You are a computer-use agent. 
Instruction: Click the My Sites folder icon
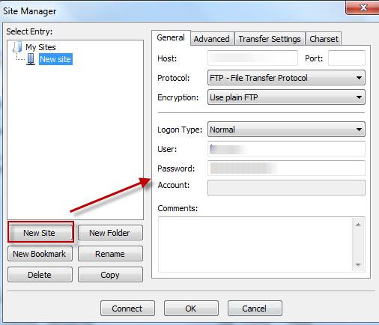click(x=17, y=47)
